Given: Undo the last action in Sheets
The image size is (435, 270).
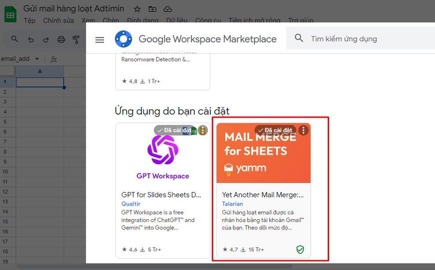Looking at the screenshot, I should click(x=31, y=40).
